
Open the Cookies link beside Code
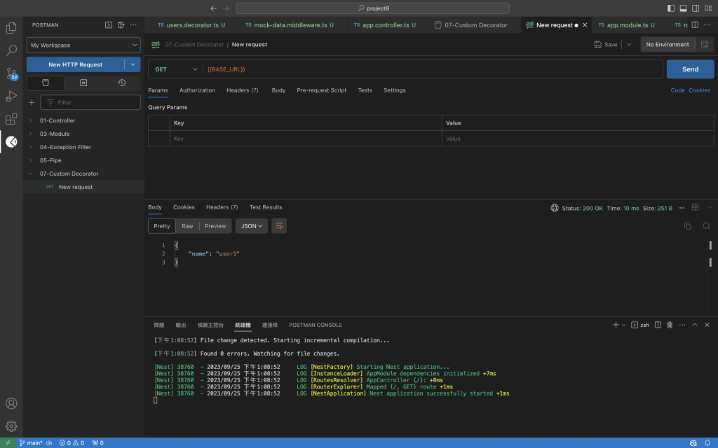(699, 90)
